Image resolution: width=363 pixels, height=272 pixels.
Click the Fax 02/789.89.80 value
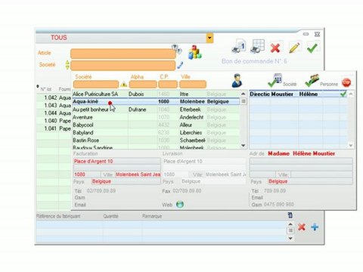click(x=187, y=191)
